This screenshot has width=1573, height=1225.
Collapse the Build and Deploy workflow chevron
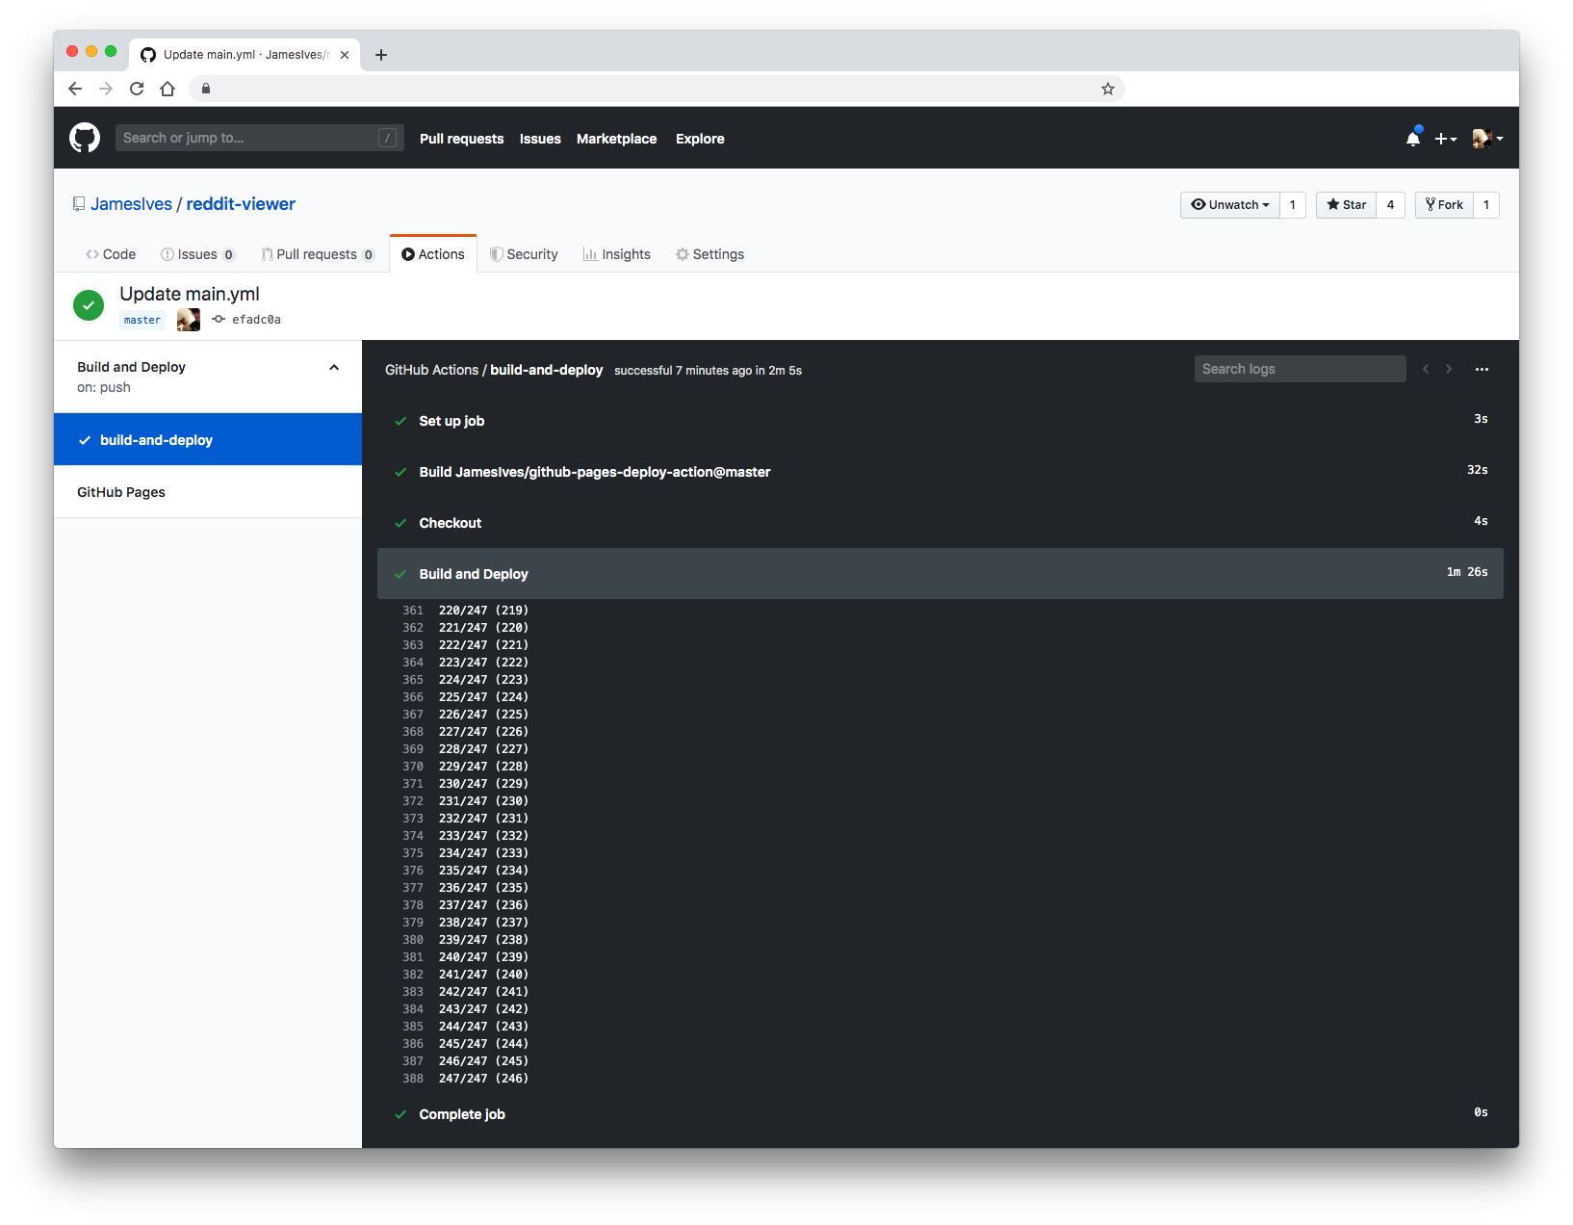tap(334, 367)
